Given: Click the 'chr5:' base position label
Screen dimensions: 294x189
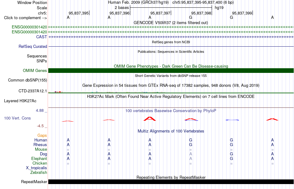Looking at the screenshot, I should tap(42, 13).
